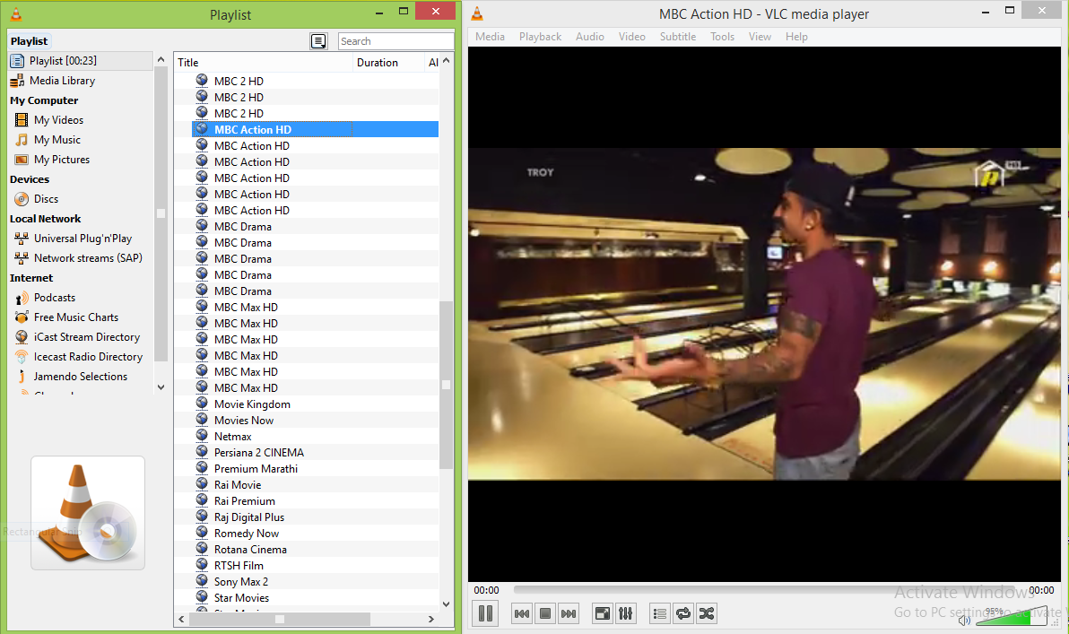Sort playlist by Title column header
Viewport: 1069px width, 634px height.
(x=263, y=63)
